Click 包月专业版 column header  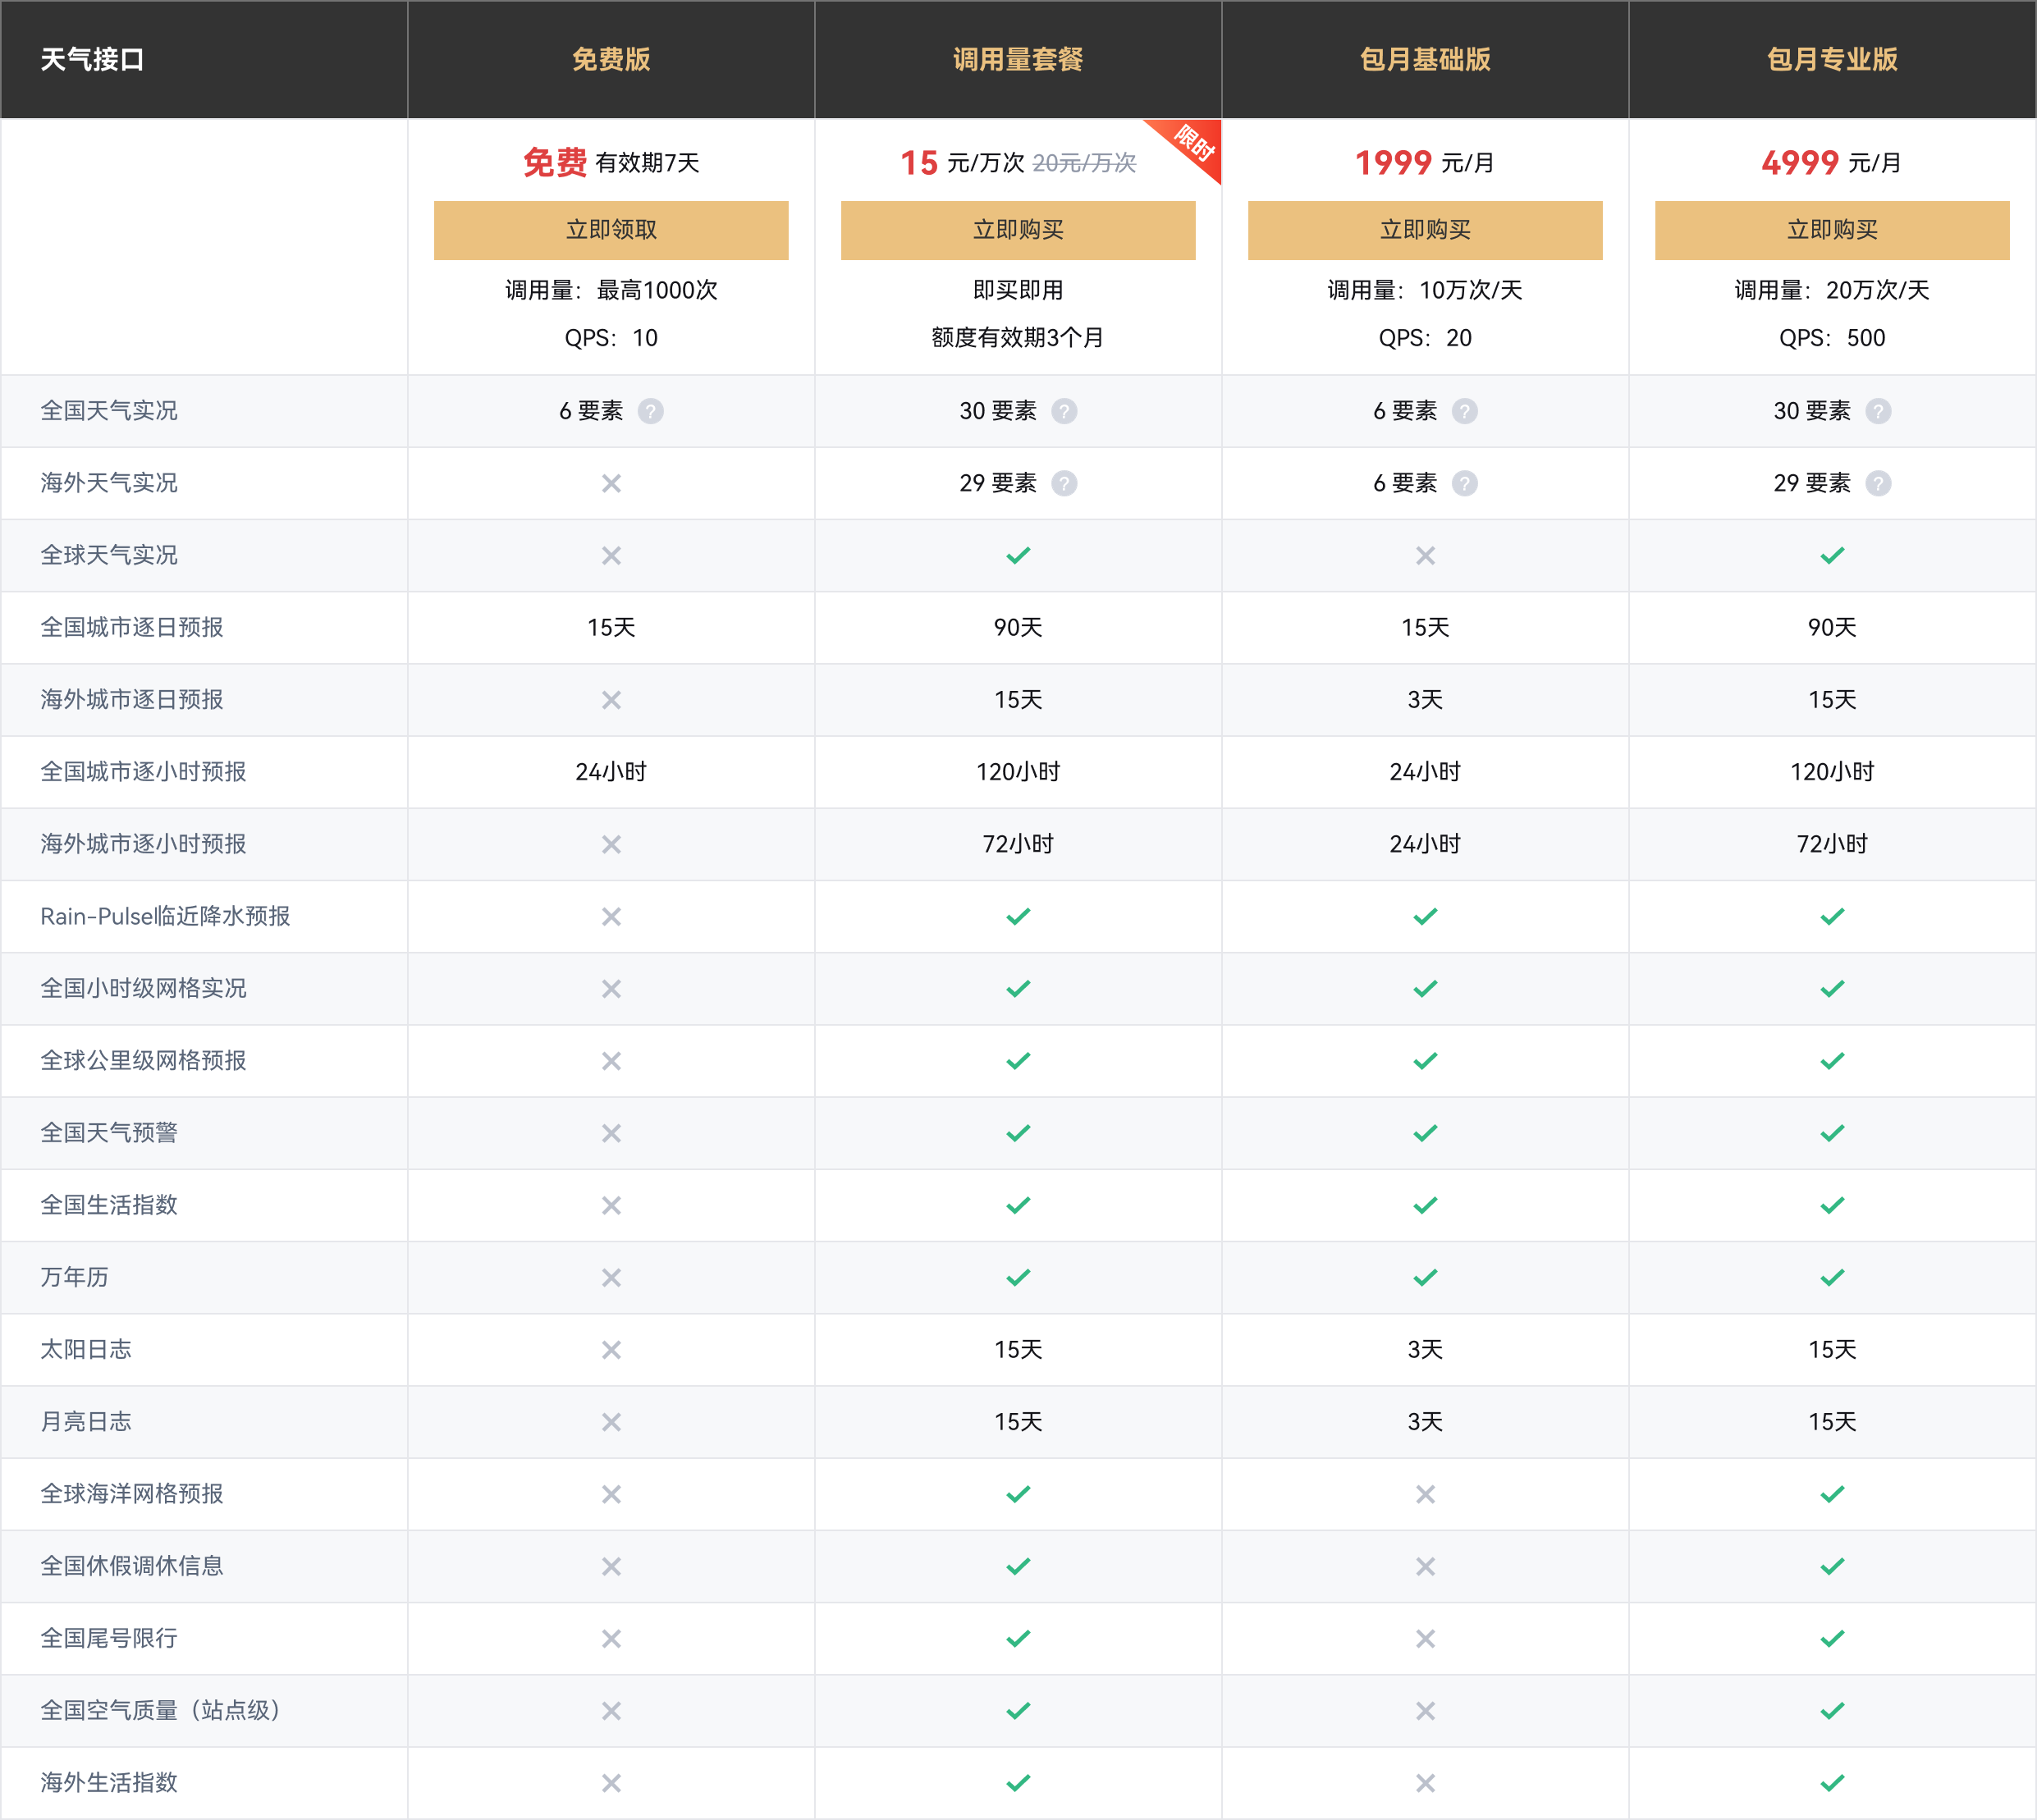pos(1832,59)
